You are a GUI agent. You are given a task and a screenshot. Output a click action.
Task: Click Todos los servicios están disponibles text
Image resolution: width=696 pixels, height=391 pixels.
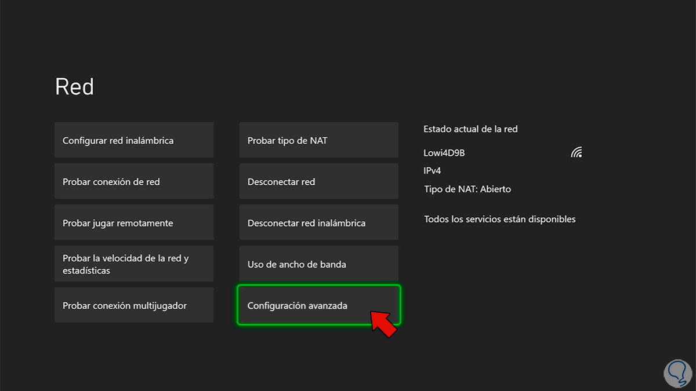[499, 219]
